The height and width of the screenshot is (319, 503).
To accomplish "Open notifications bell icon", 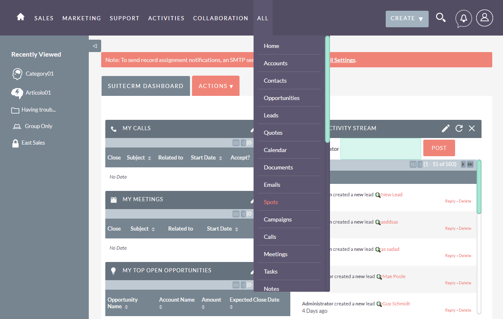I will click(463, 19).
